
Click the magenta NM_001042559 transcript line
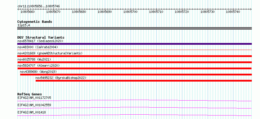(134, 108)
